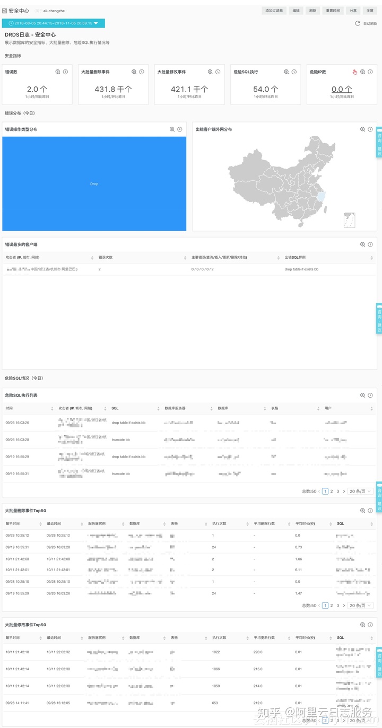Viewport: 382px width, 728px height.
Task: Click clock icon on 出错客户端外网分布 panel
Action: [x=370, y=129]
